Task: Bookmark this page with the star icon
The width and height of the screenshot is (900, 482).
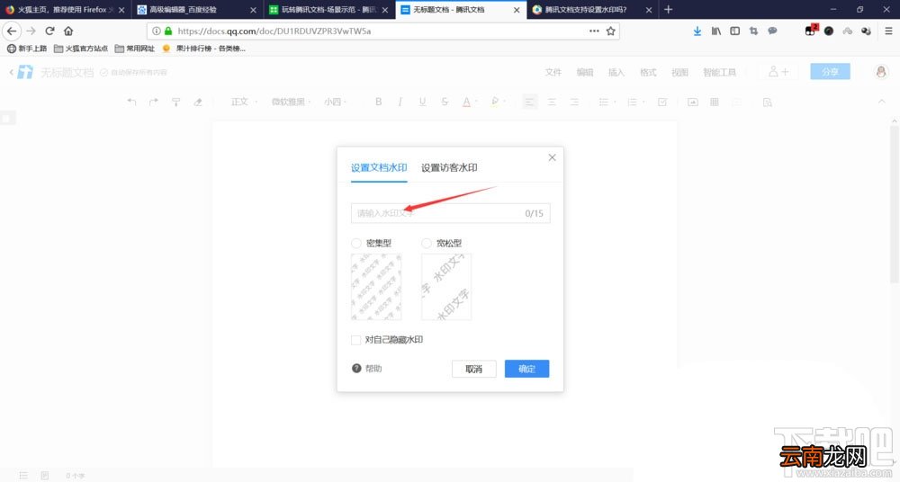Action: [611, 31]
